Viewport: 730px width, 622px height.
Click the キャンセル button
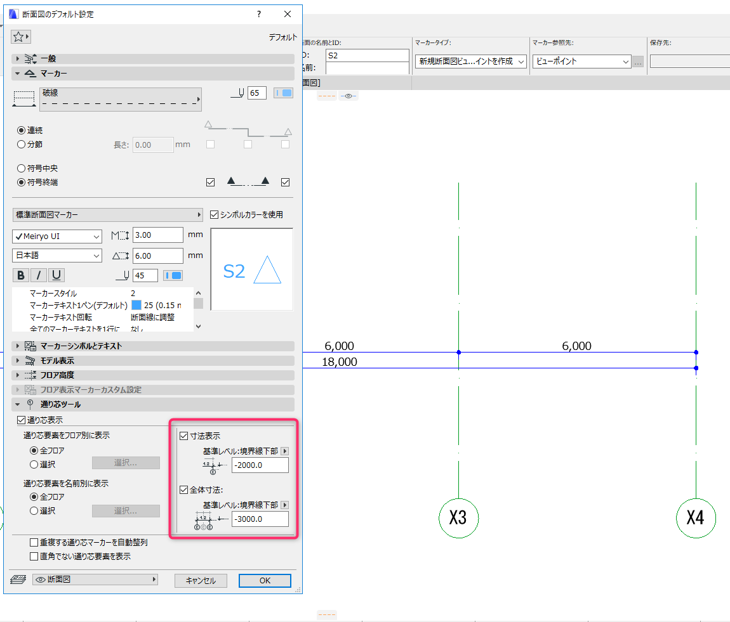click(x=201, y=580)
